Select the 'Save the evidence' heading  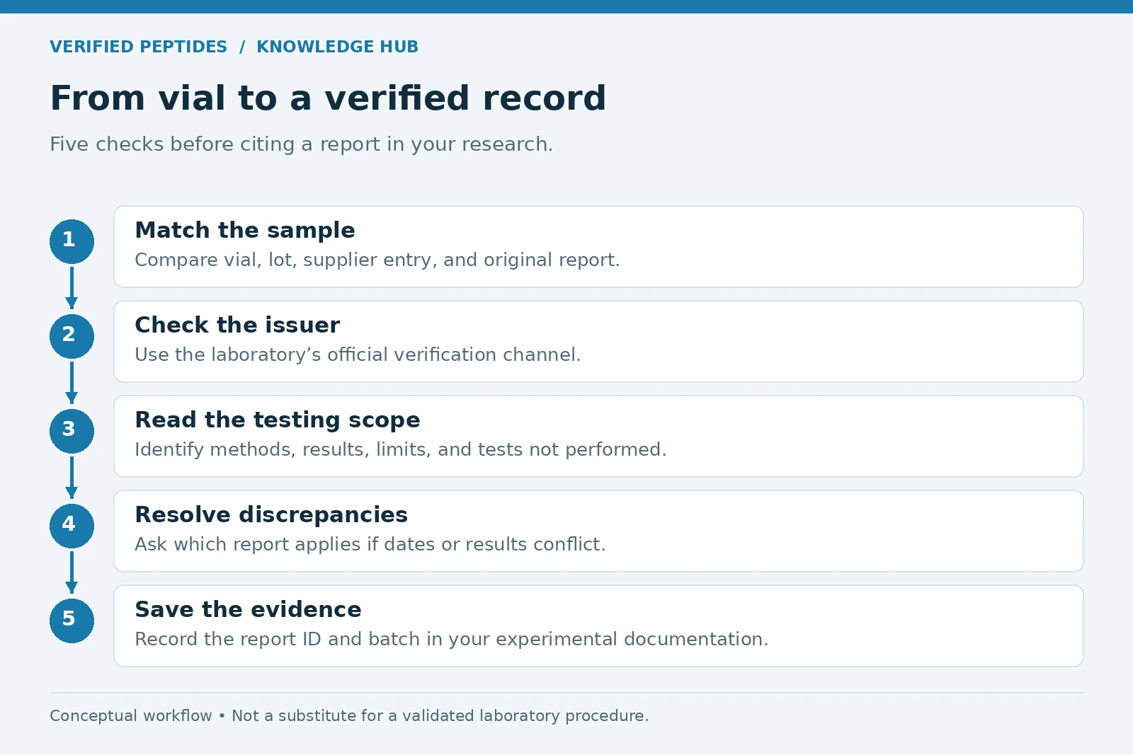[x=248, y=609]
